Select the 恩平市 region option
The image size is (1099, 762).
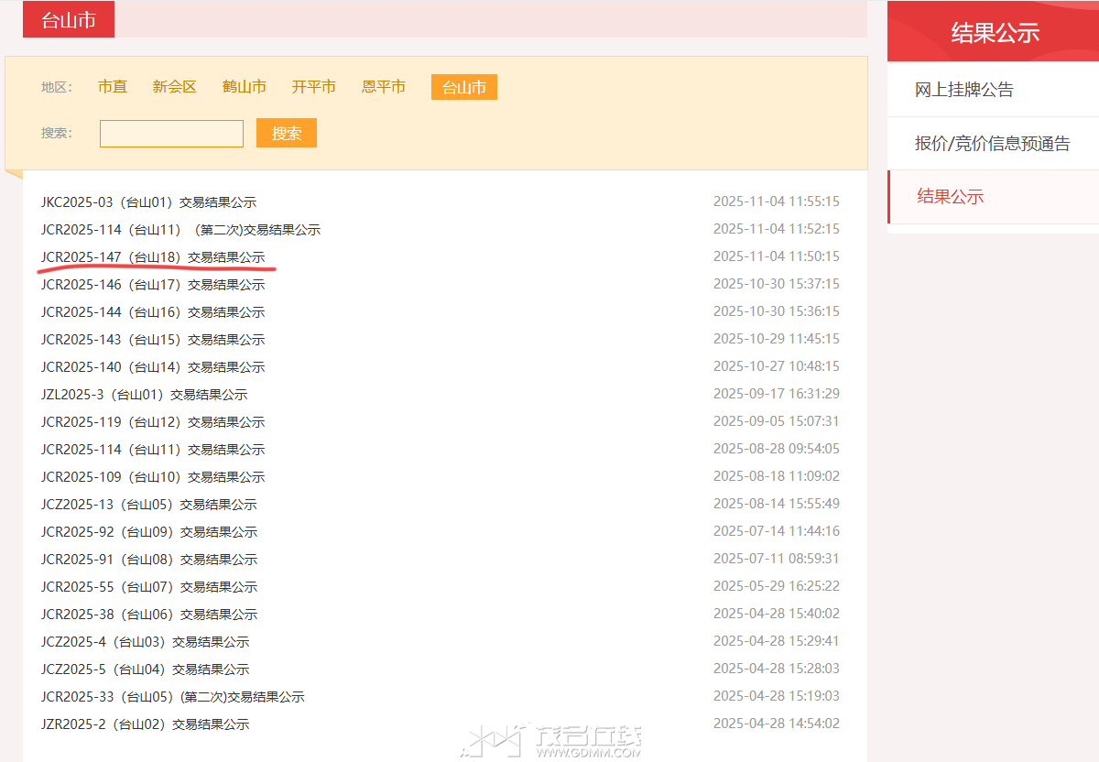coord(383,86)
